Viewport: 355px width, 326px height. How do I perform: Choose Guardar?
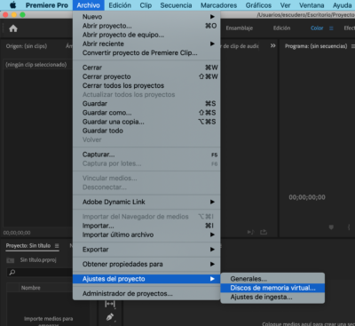[146, 104]
